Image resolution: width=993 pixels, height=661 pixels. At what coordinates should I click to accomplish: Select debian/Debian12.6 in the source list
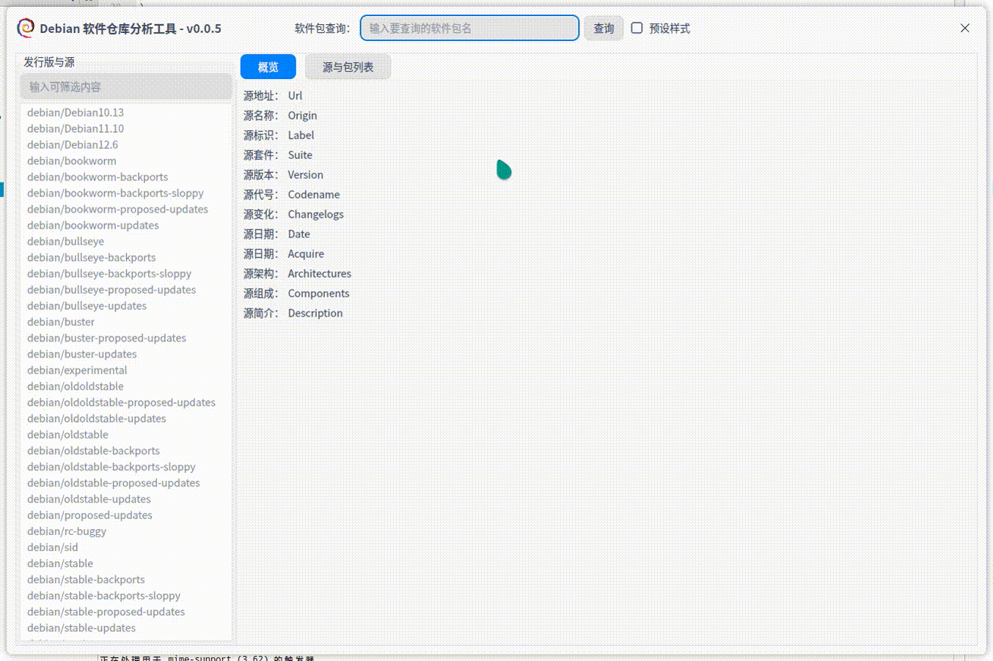point(126,144)
